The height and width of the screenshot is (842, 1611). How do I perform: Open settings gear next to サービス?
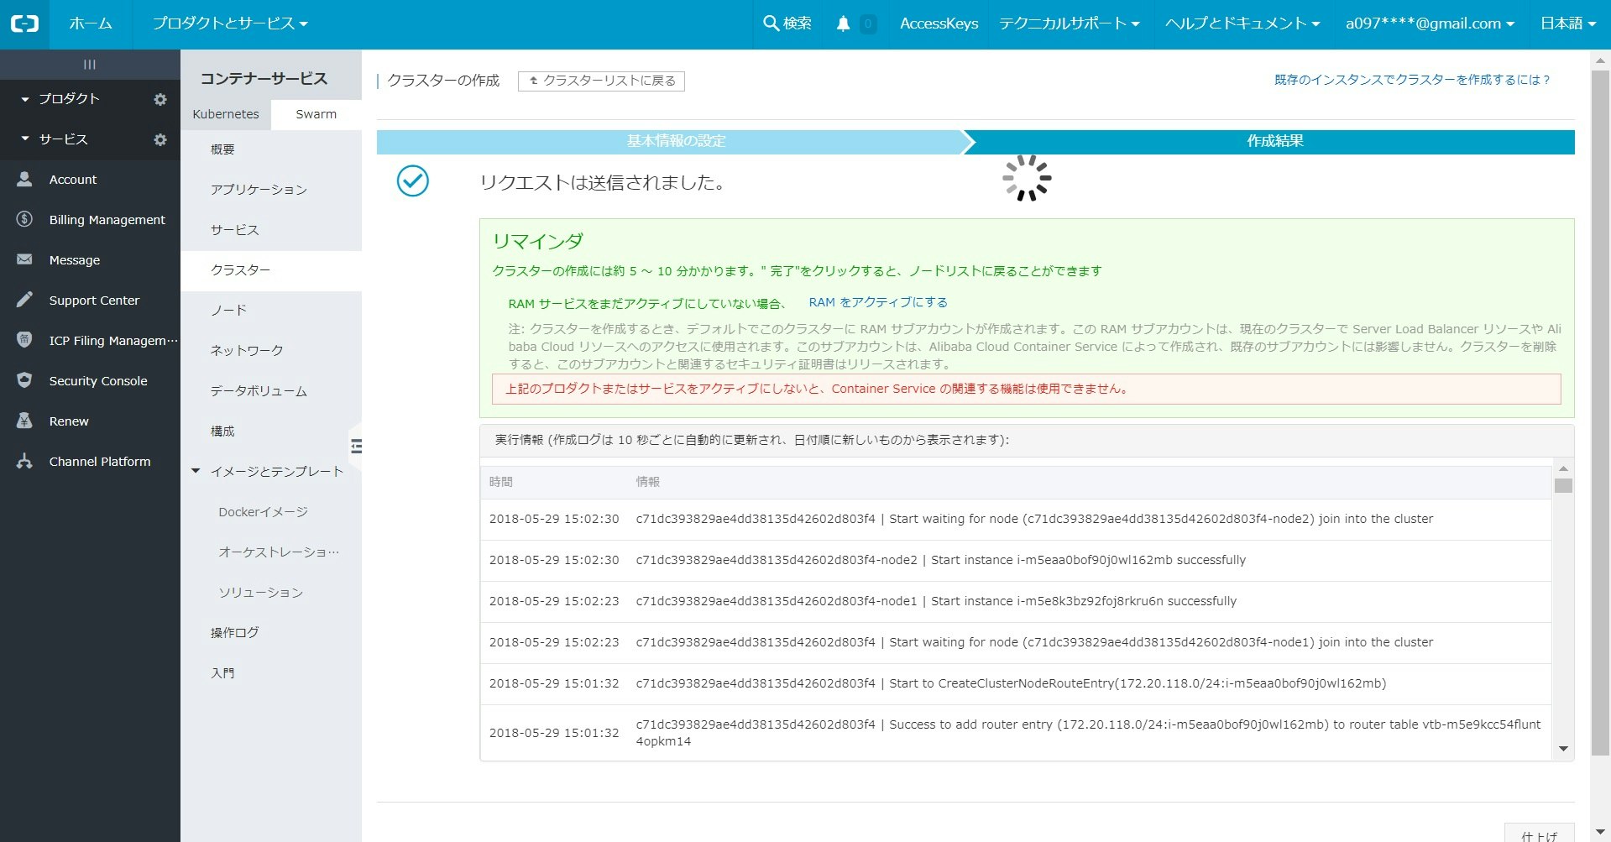point(160,139)
